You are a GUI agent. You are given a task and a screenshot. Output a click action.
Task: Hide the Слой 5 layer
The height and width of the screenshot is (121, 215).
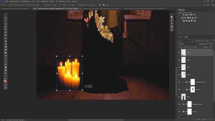click(x=179, y=67)
